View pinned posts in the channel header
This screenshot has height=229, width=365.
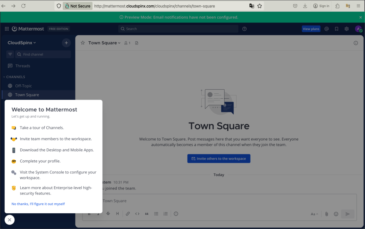click(137, 43)
